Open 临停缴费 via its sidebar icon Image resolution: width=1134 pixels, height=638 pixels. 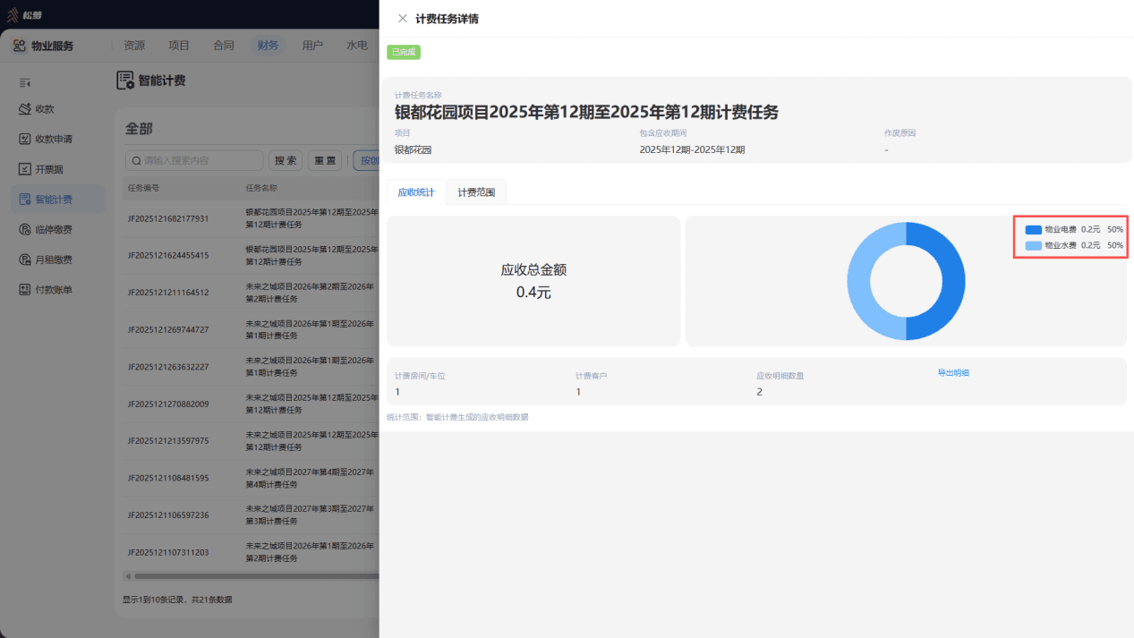pyautogui.click(x=26, y=230)
